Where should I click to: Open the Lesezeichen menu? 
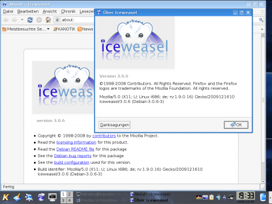[87, 11]
